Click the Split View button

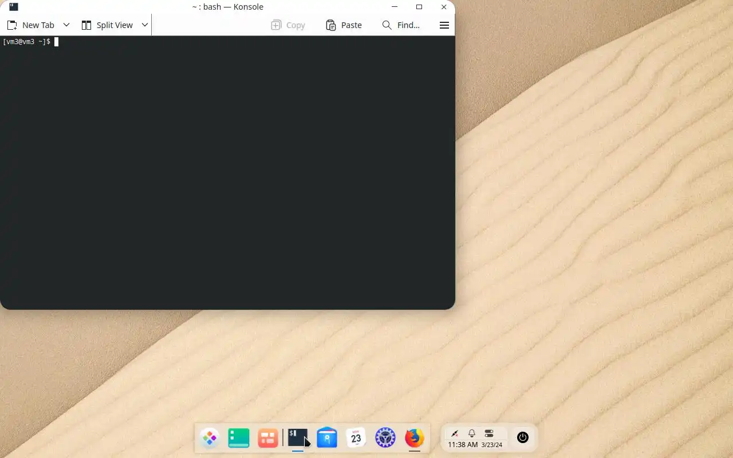click(107, 25)
